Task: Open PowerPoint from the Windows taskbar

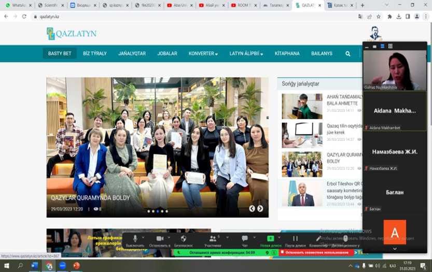Action: (x=76, y=265)
